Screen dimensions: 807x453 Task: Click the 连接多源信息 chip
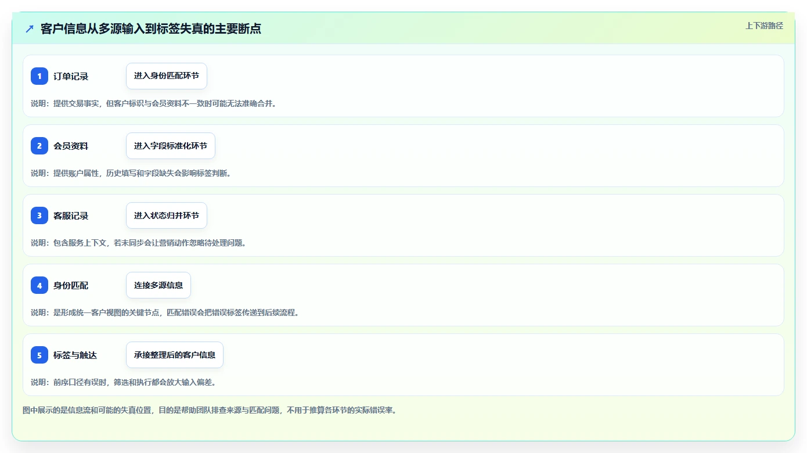click(158, 285)
